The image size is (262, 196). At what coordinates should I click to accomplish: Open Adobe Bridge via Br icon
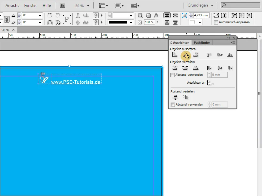62,6
